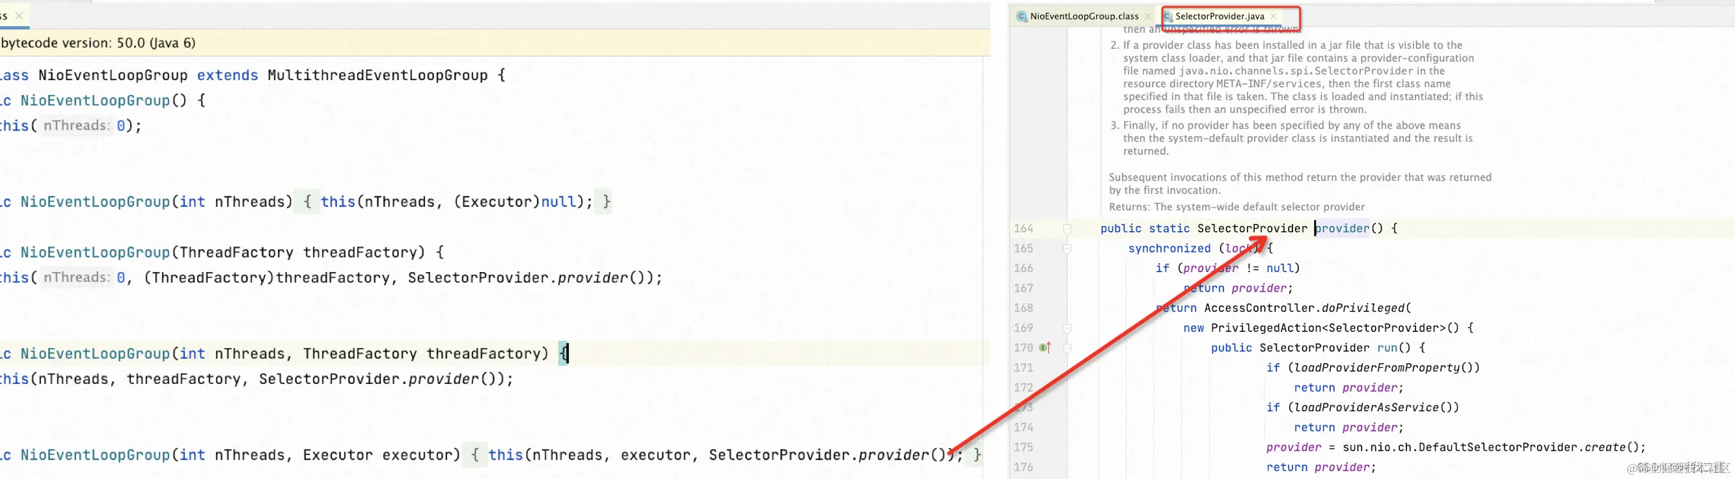
Task: Click 'loadProviderFromProperty' call
Action: [1376, 368]
